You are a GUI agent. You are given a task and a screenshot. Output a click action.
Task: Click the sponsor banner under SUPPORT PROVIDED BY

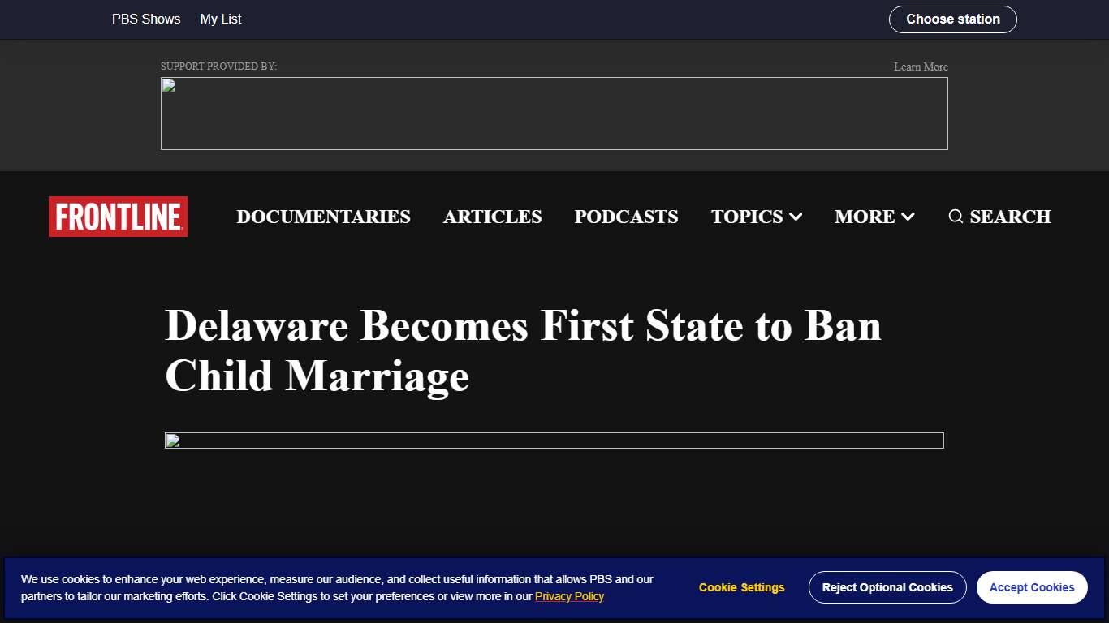(554, 114)
